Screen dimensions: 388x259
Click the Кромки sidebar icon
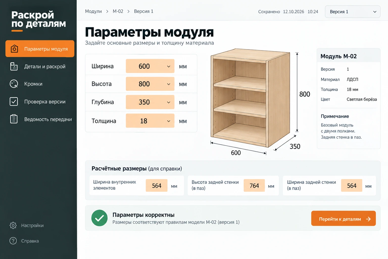pos(14,84)
